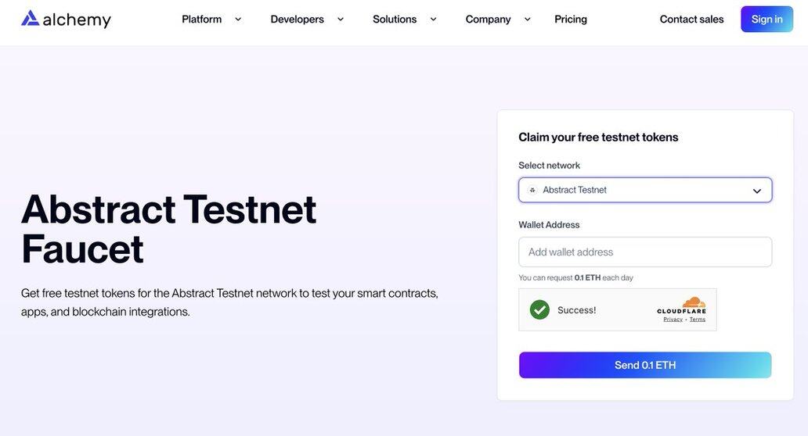Focus the wallet address input field
The height and width of the screenshot is (436, 808).
[644, 252]
